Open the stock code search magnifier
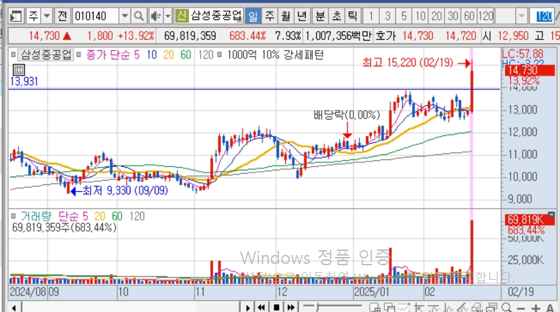The width and height of the screenshot is (560, 312). pyautogui.click(x=139, y=16)
